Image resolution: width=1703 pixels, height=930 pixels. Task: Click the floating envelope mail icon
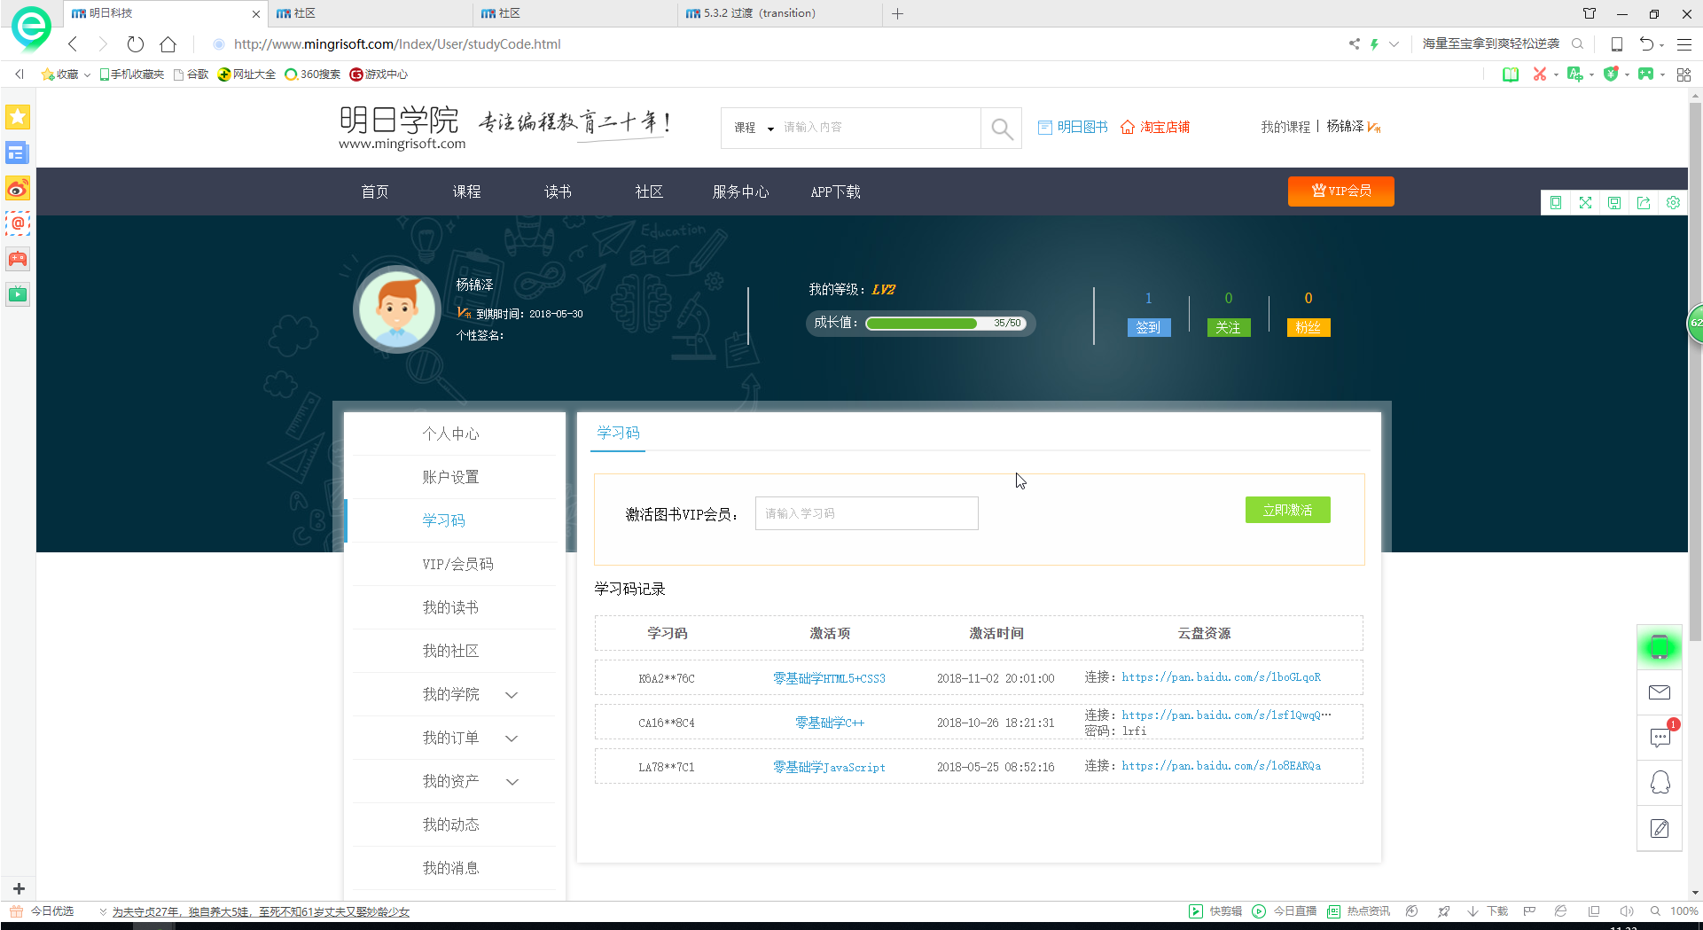pos(1660,692)
